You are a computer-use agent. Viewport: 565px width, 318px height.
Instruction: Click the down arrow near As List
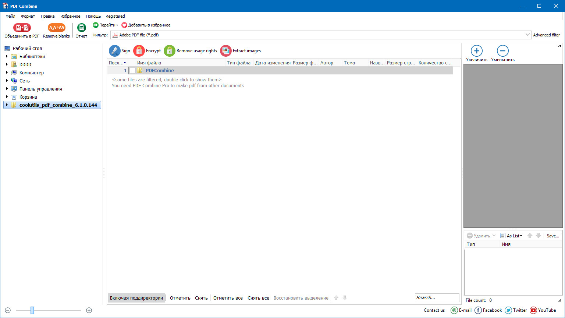pos(539,236)
